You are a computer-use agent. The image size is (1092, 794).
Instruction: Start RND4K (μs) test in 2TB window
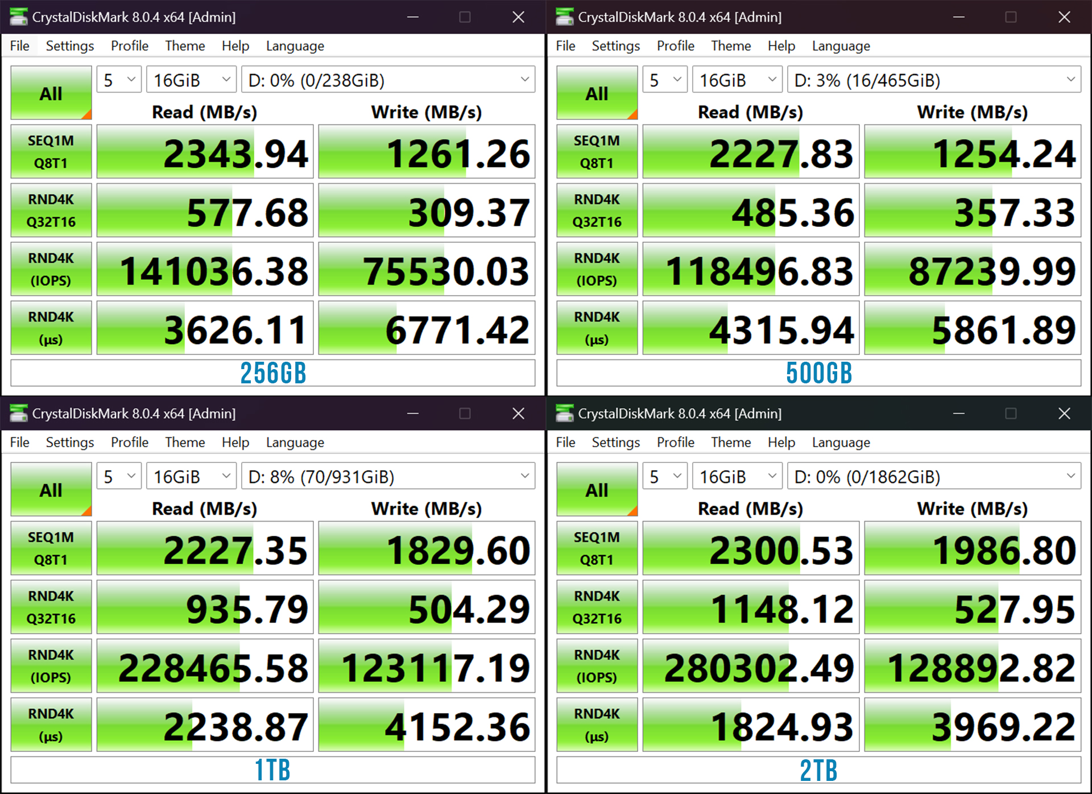tap(597, 725)
